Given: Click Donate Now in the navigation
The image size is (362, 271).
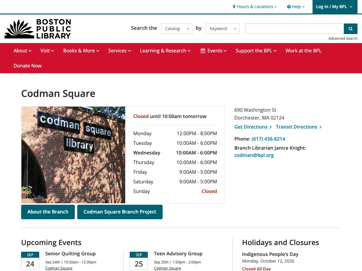Looking at the screenshot, I should click(x=27, y=66).
